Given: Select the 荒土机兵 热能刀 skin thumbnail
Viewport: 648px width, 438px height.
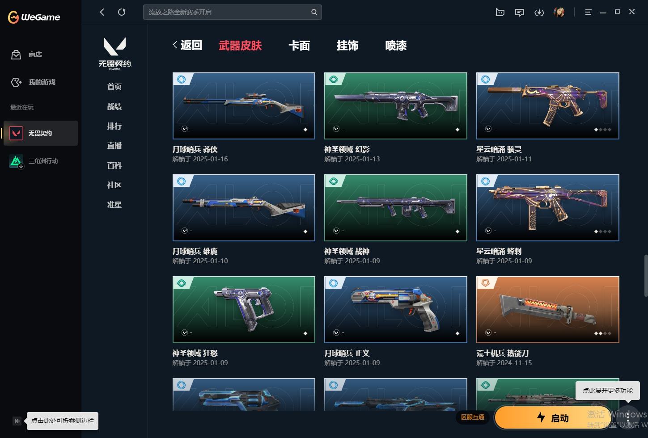Looking at the screenshot, I should [548, 310].
